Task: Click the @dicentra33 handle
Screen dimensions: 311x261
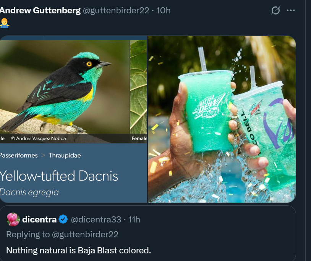Action: click(96, 219)
